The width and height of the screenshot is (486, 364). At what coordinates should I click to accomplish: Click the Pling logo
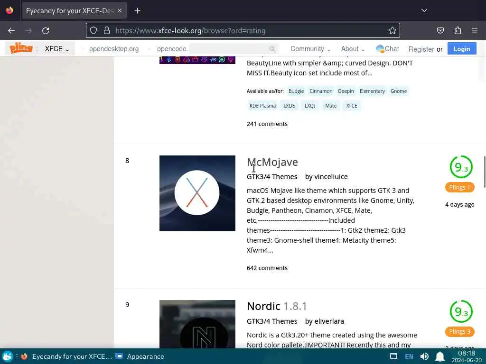(21, 48)
